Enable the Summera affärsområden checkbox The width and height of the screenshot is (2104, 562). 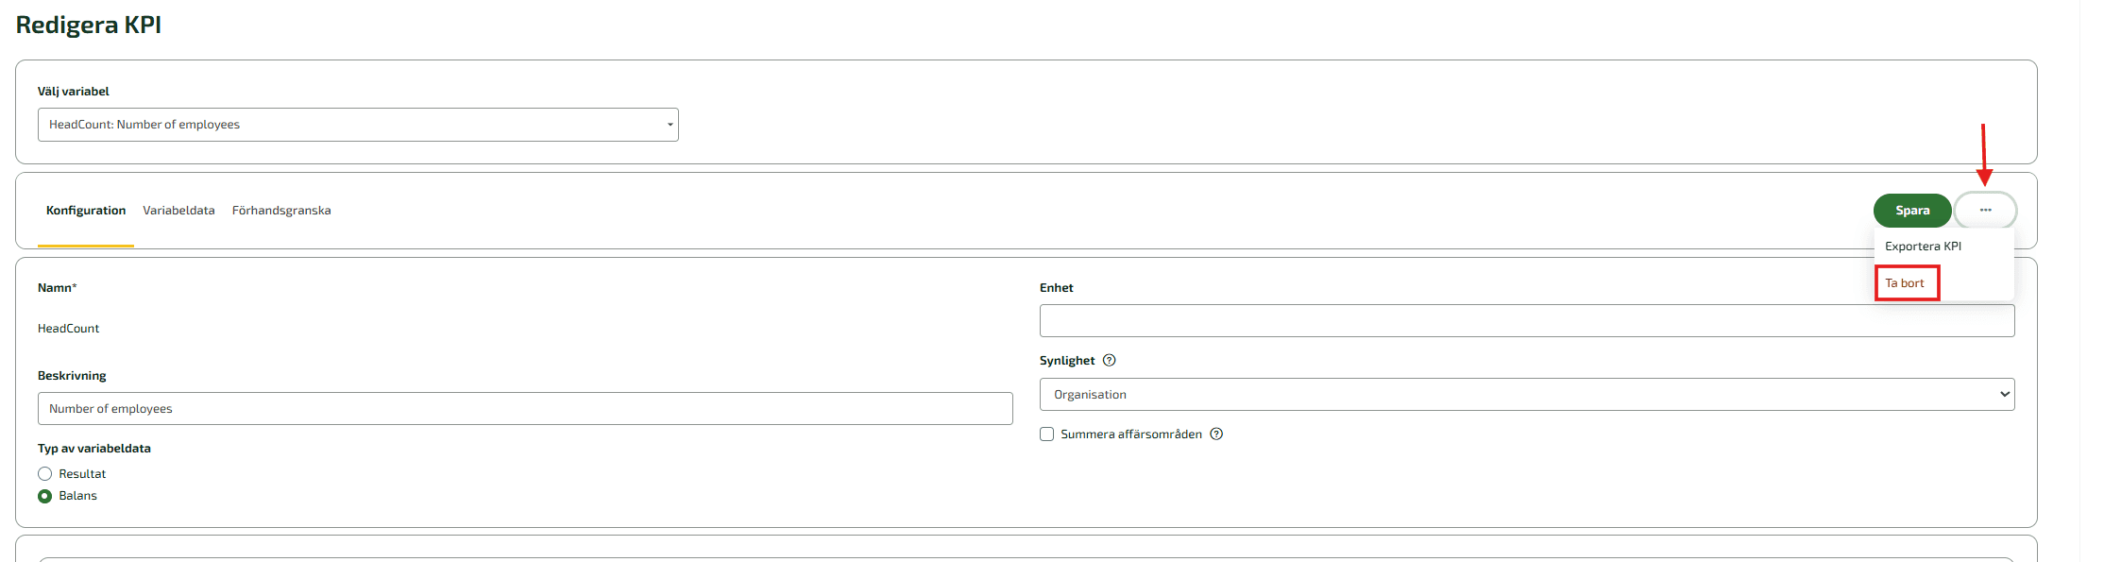pos(1046,434)
